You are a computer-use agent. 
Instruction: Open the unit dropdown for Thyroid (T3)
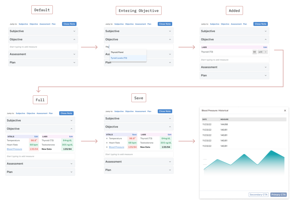[262, 52]
